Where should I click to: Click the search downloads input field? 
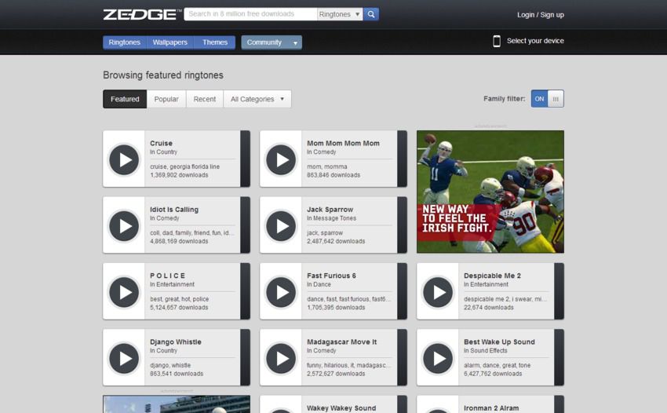[250, 14]
